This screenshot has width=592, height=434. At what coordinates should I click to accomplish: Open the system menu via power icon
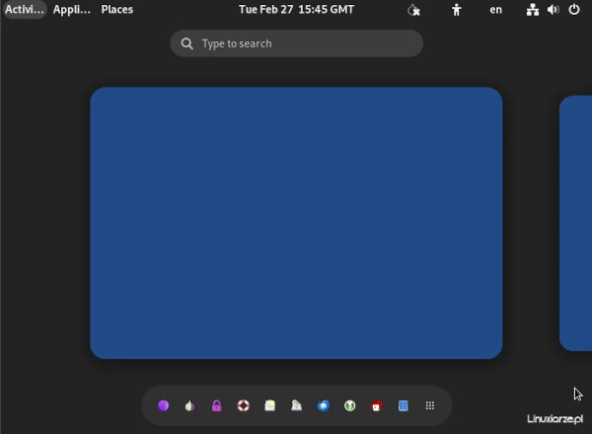pyautogui.click(x=574, y=10)
